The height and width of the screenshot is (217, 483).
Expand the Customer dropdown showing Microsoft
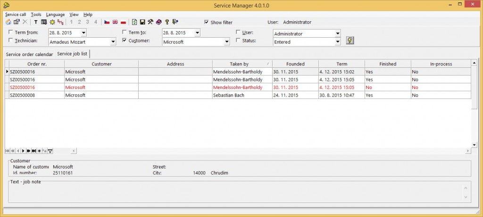pyautogui.click(x=226, y=42)
